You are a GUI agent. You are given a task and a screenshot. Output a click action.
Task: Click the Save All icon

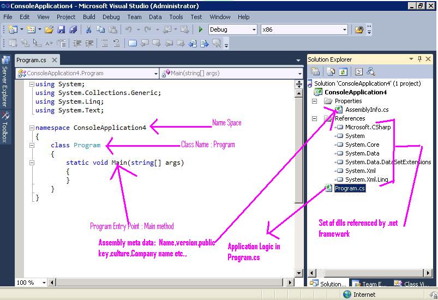click(73, 29)
